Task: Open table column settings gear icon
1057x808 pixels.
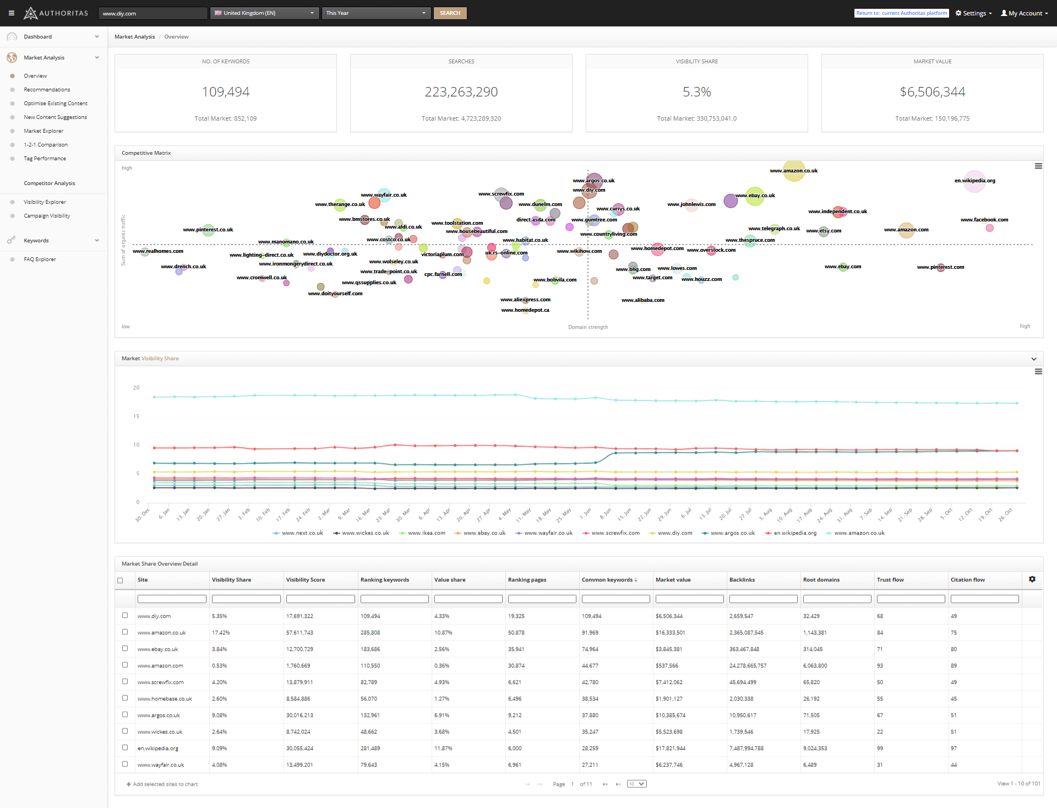Action: point(1032,579)
